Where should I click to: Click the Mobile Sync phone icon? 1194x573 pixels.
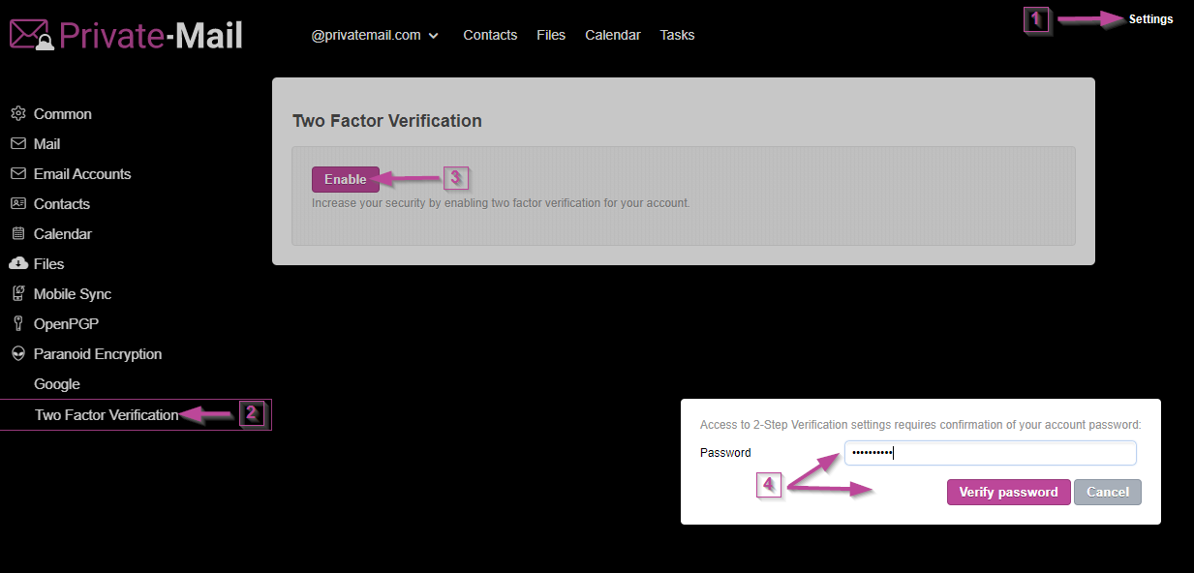pos(17,294)
